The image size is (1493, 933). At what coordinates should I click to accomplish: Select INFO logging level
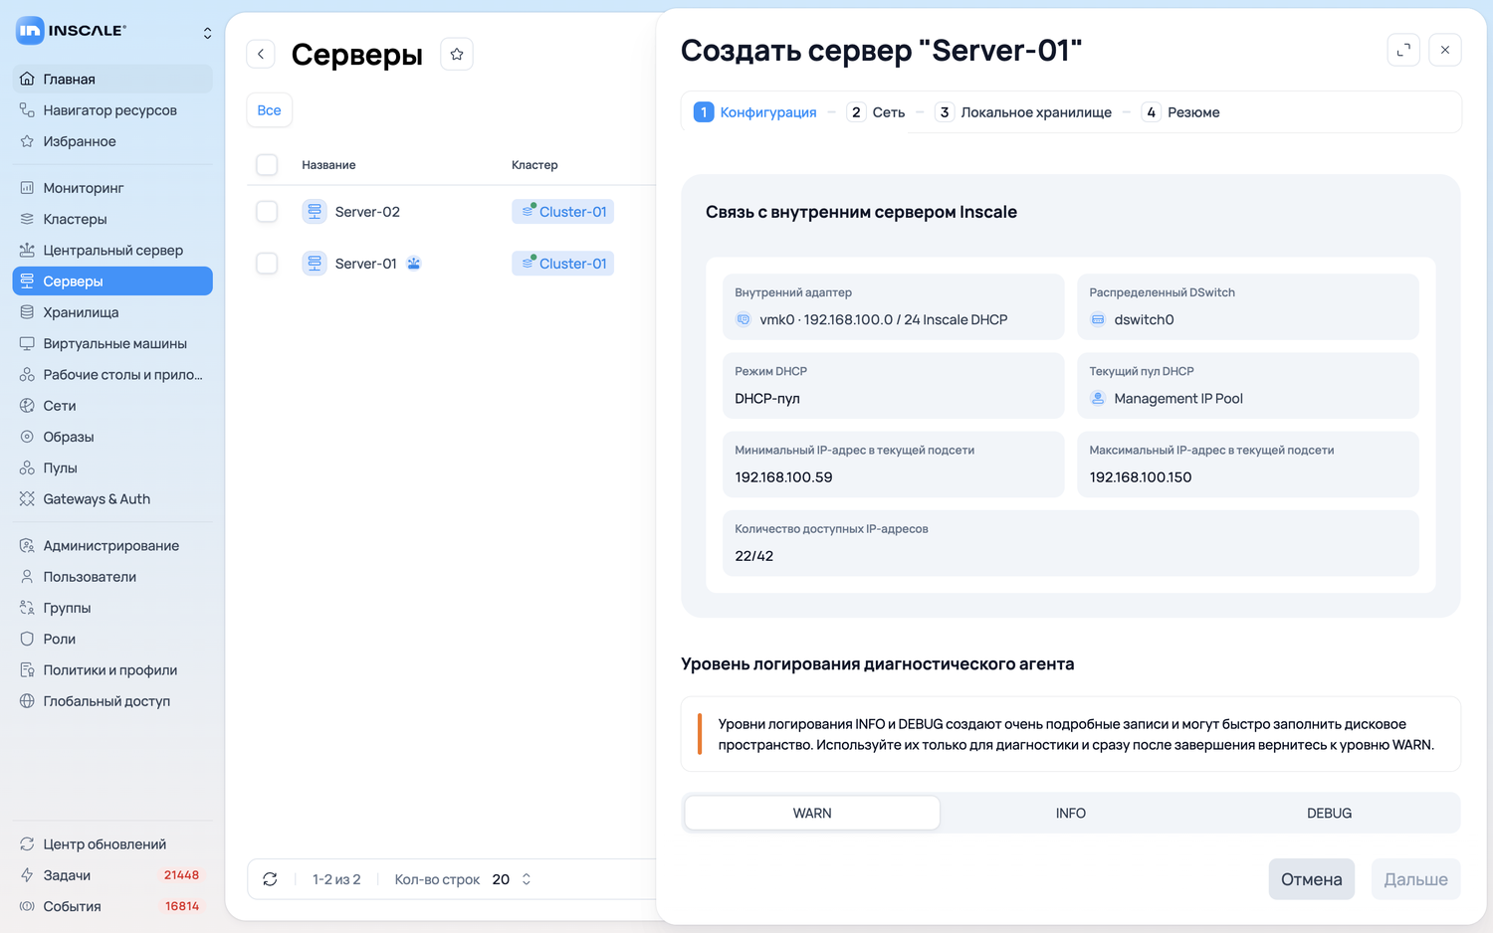(x=1071, y=813)
